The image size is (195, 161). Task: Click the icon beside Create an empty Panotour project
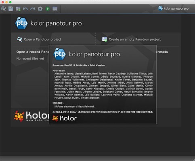(x=105, y=39)
